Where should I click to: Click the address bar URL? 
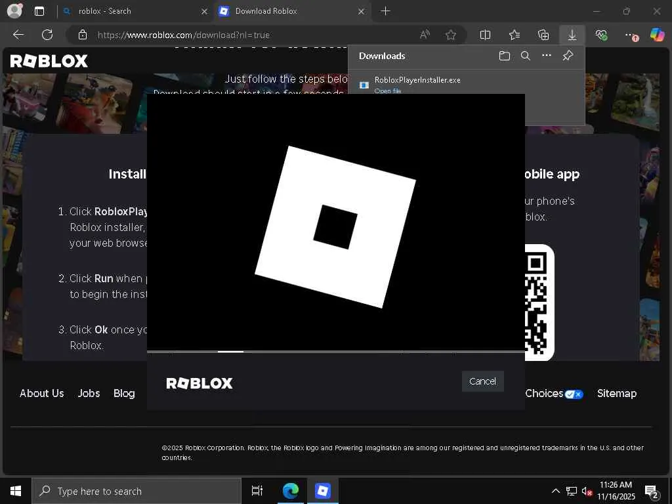click(x=184, y=35)
